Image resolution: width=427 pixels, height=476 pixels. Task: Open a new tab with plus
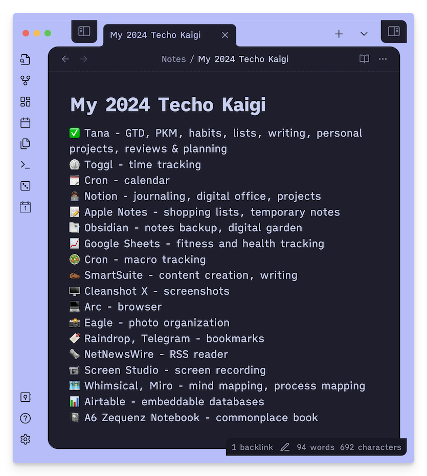pyautogui.click(x=339, y=34)
